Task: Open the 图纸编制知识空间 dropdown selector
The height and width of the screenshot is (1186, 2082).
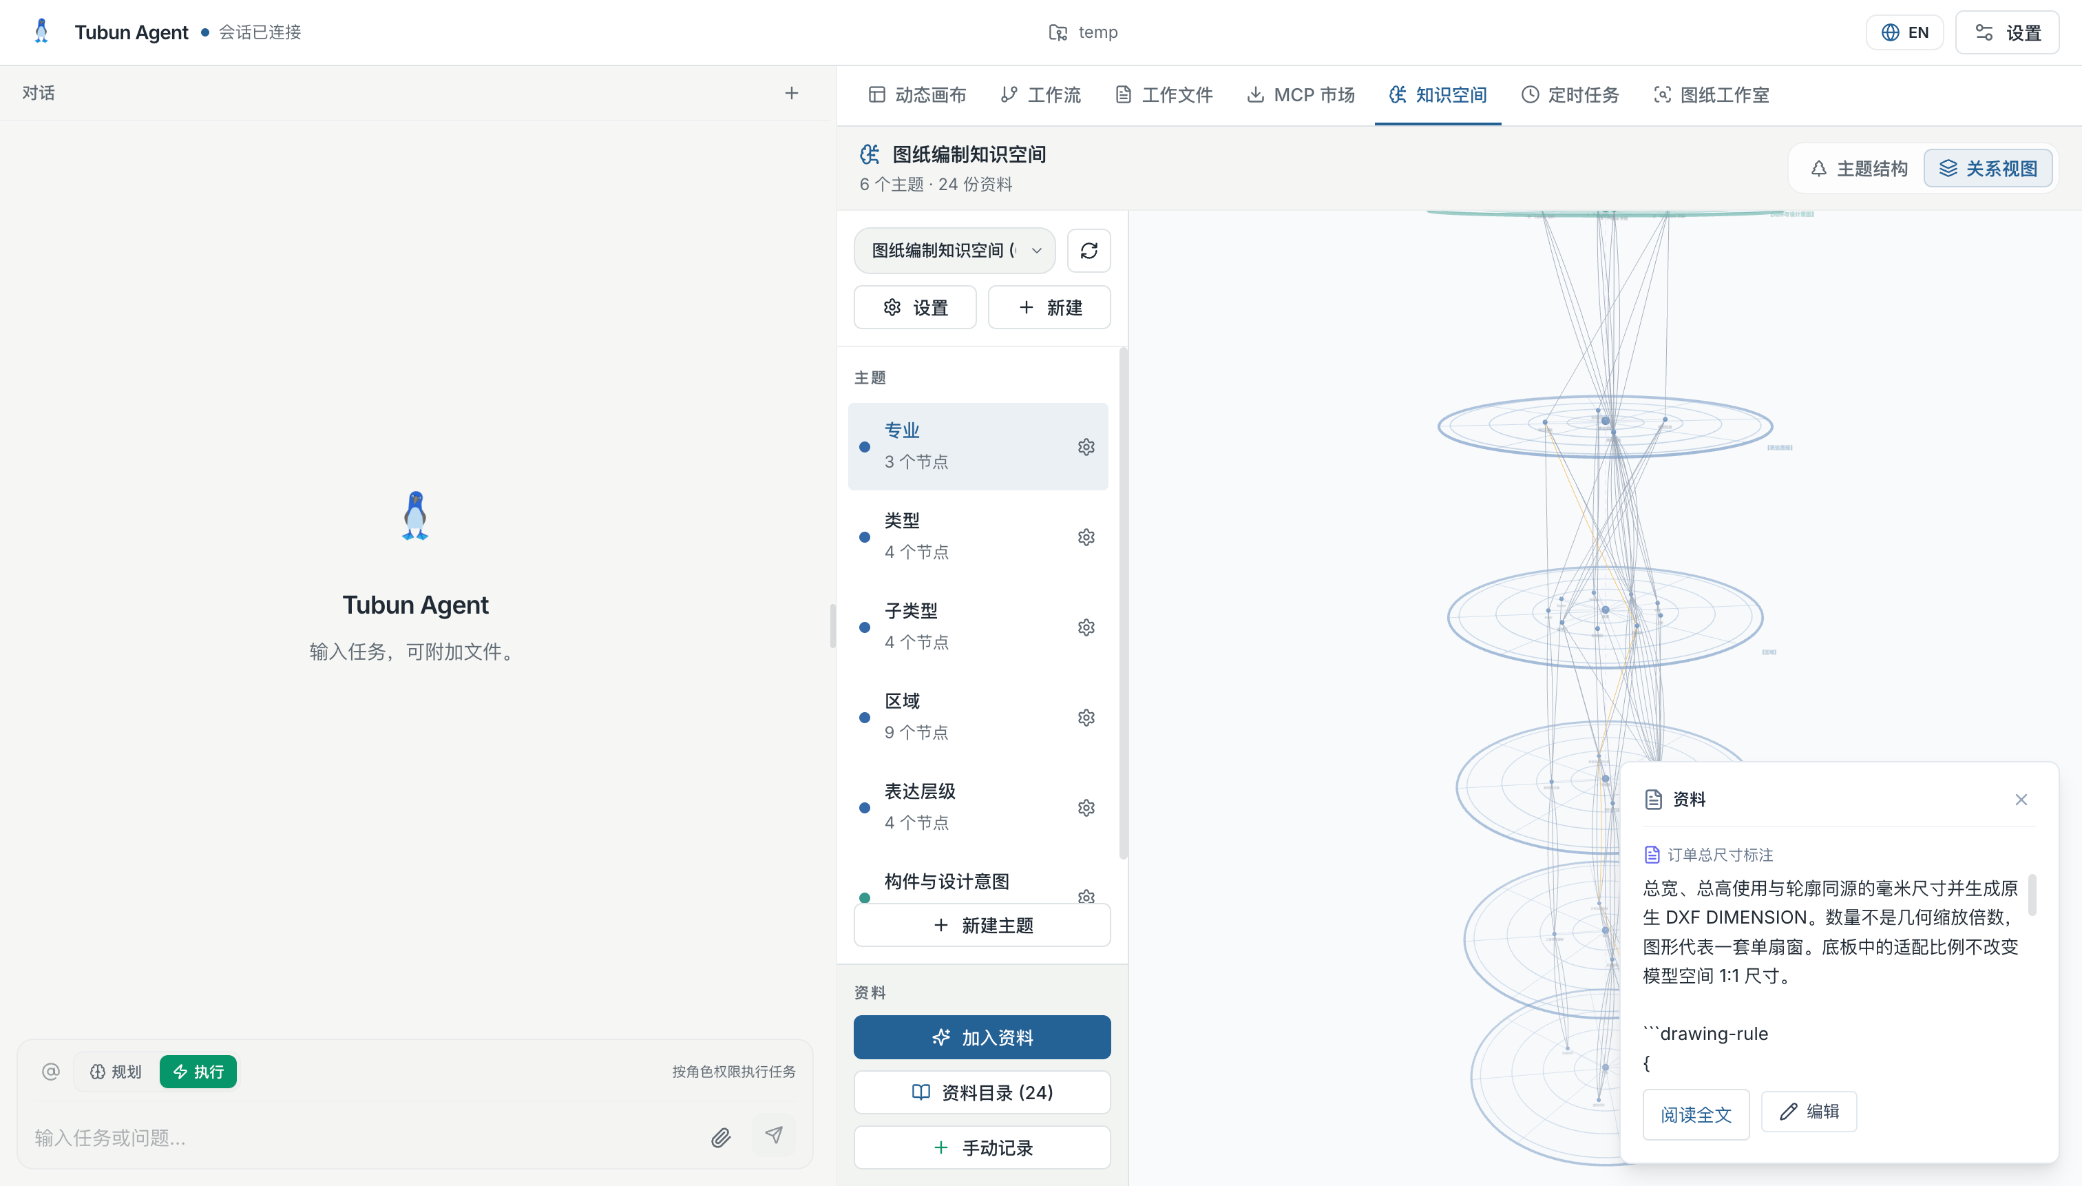Action: tap(954, 250)
